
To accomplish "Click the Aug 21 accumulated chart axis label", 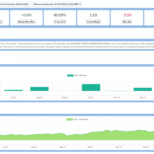I will 34,147.
